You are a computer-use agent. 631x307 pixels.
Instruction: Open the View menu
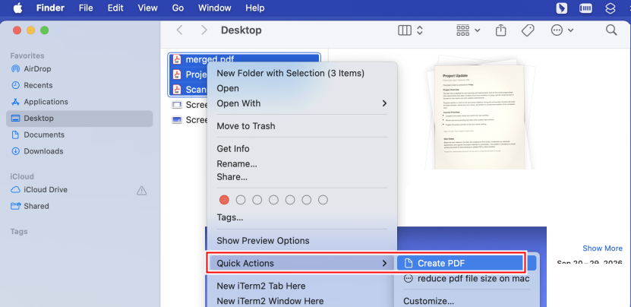(x=148, y=8)
